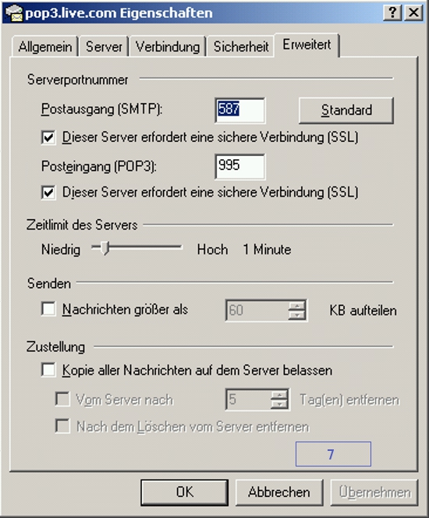Image resolution: width=429 pixels, height=518 pixels.
Task: Enable Kopie aller Nachrichten auf dem Server belassen
Action: coord(48,369)
